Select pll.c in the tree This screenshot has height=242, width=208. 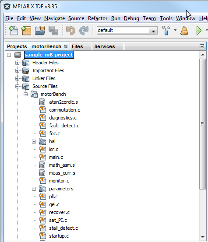point(53,196)
